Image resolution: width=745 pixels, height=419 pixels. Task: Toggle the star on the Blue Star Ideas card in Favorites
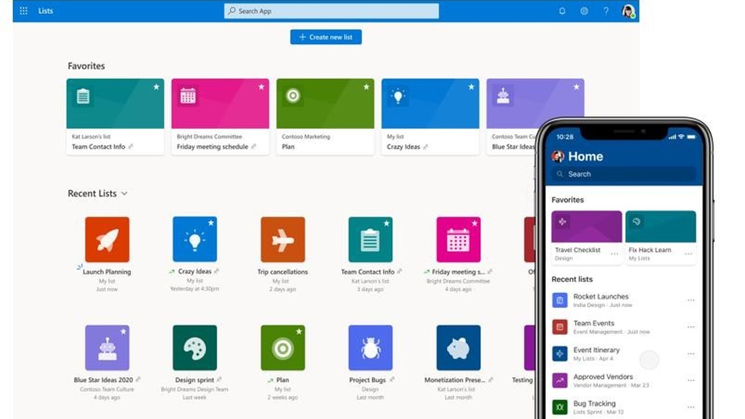pos(576,87)
